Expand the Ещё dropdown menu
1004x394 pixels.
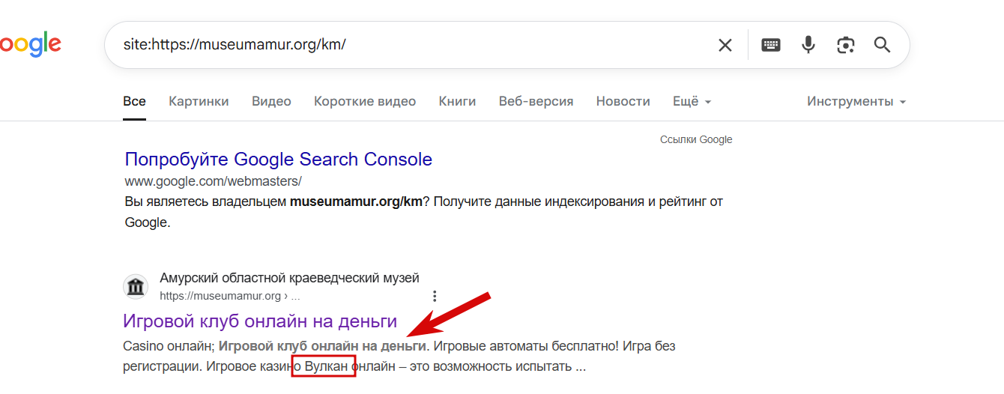[692, 101]
